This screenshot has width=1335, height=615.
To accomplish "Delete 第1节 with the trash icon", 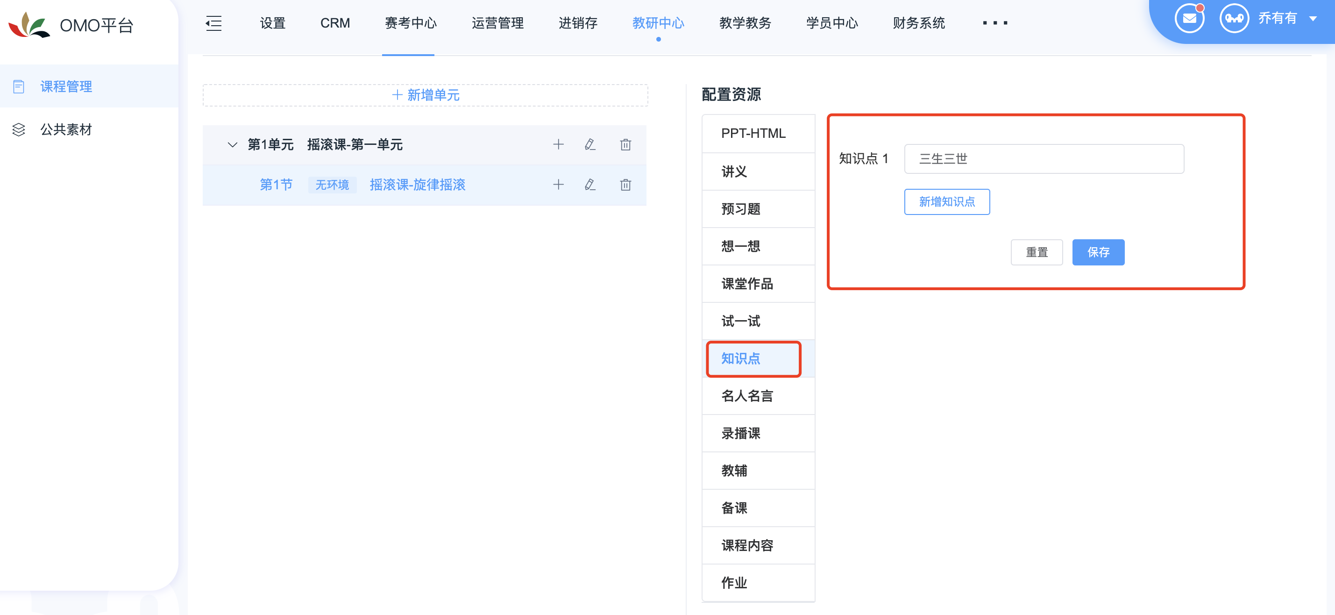I will 625,185.
